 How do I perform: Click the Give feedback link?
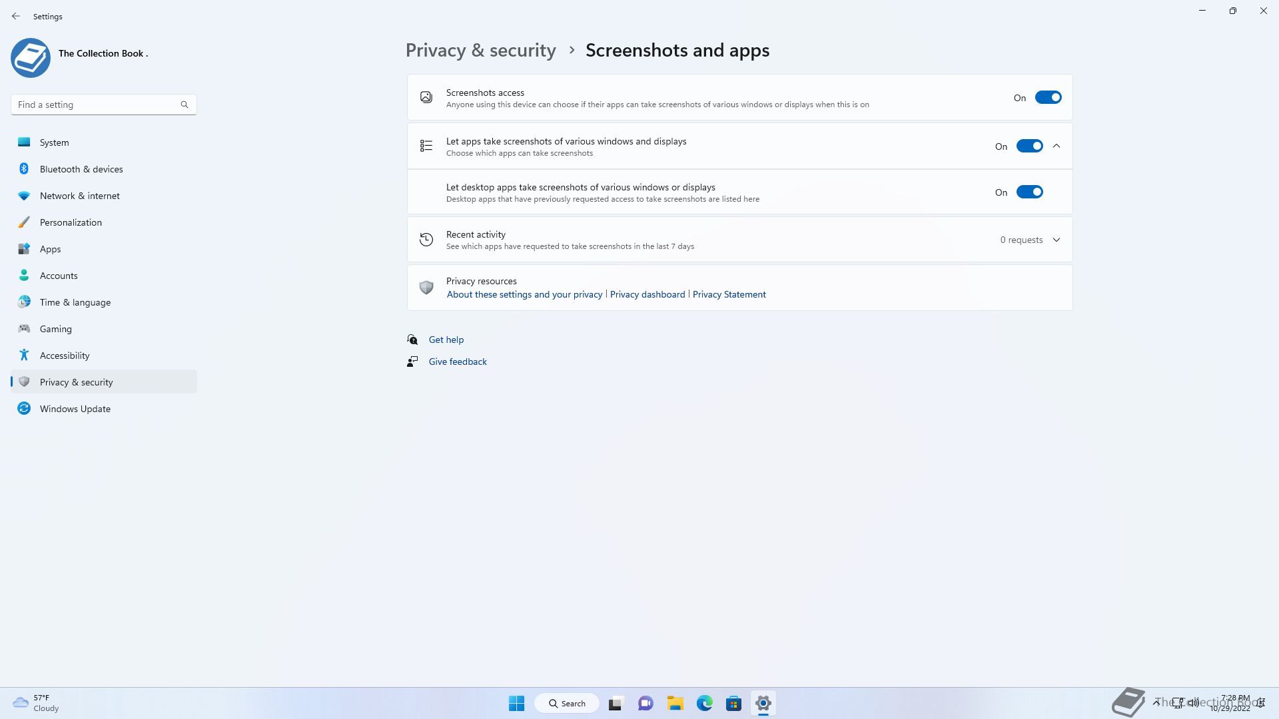click(x=458, y=361)
